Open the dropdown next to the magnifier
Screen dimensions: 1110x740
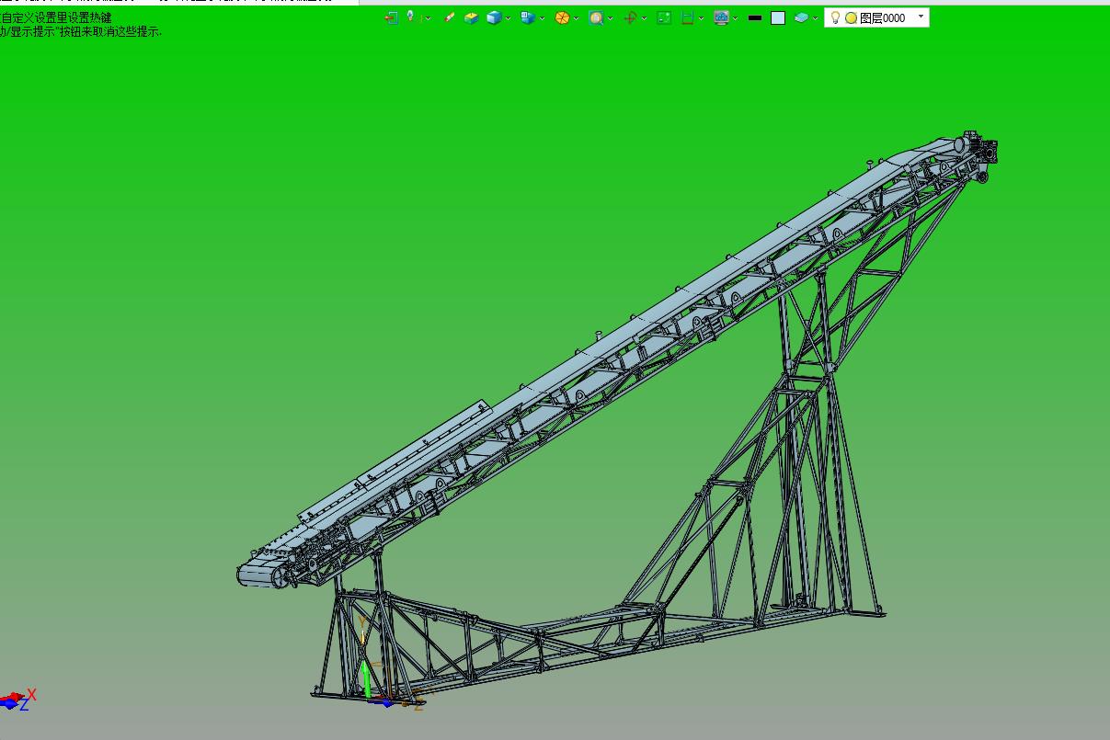point(611,18)
